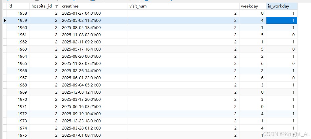Select the id cell 1959
The height and width of the screenshot is (139, 311).
click(18, 21)
